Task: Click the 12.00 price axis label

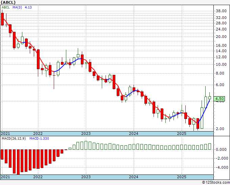Action: [x=221, y=57]
